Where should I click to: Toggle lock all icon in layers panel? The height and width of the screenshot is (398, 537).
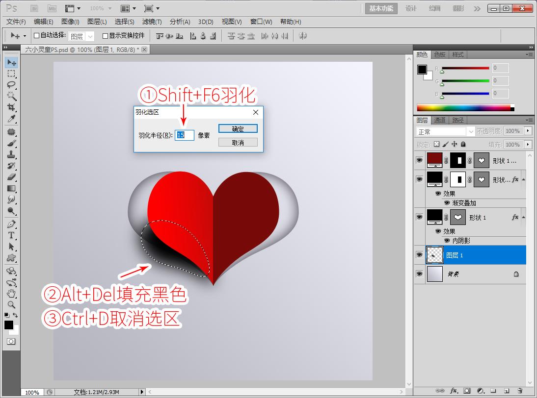pos(463,144)
